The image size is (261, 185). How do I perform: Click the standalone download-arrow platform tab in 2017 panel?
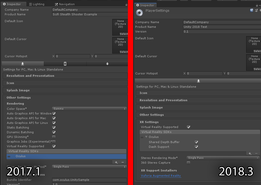pos(23,64)
